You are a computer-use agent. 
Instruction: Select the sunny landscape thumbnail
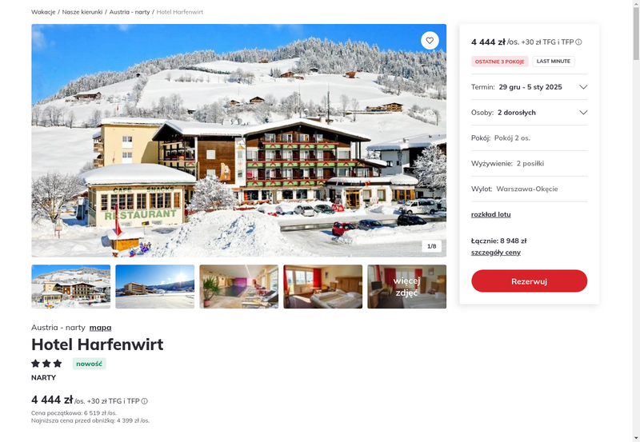pos(155,287)
